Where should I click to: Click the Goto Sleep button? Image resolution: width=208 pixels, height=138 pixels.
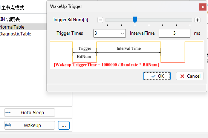click(x=29, y=112)
